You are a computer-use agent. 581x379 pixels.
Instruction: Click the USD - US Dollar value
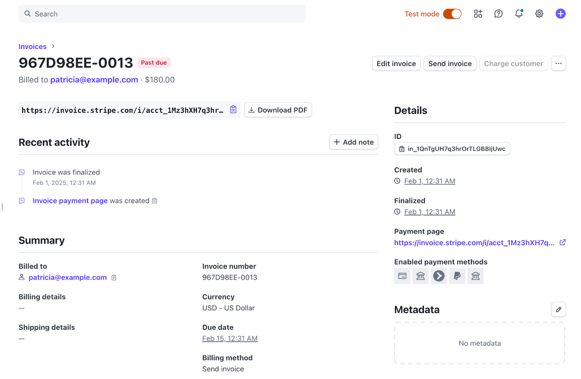228,308
